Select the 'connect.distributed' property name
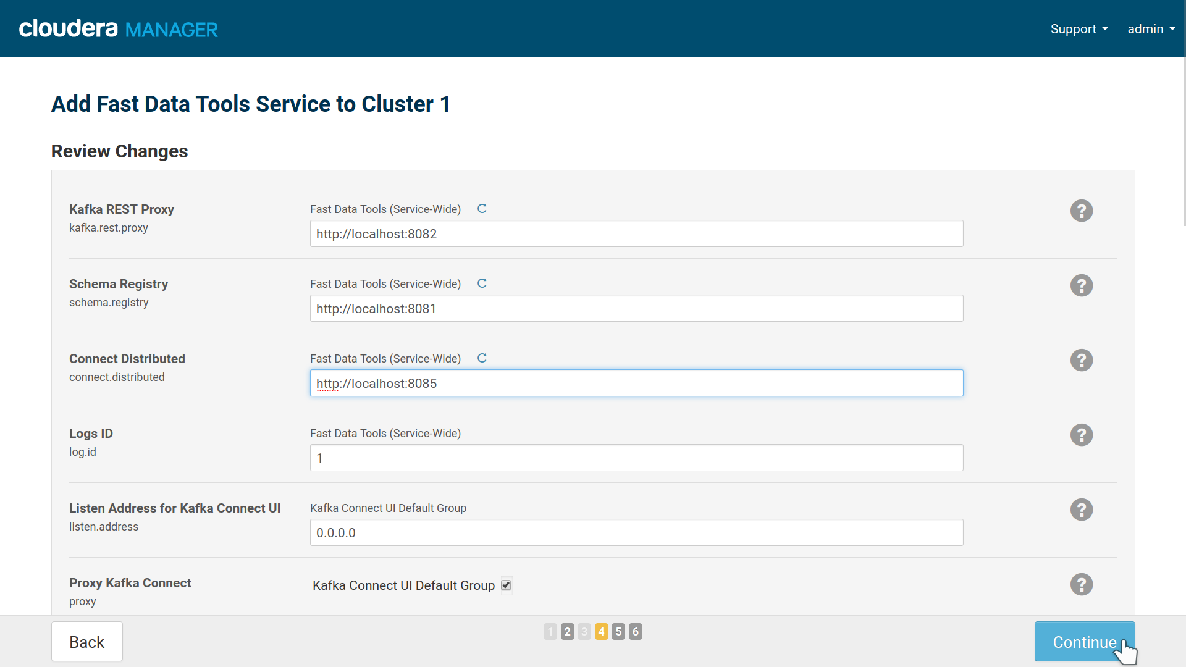1186x667 pixels. tap(117, 377)
